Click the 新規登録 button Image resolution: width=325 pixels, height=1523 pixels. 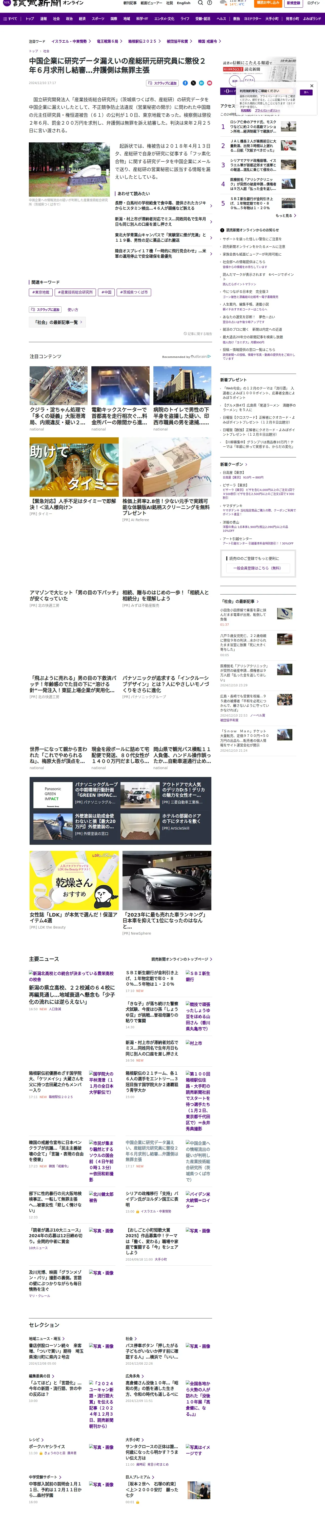click(x=293, y=3)
